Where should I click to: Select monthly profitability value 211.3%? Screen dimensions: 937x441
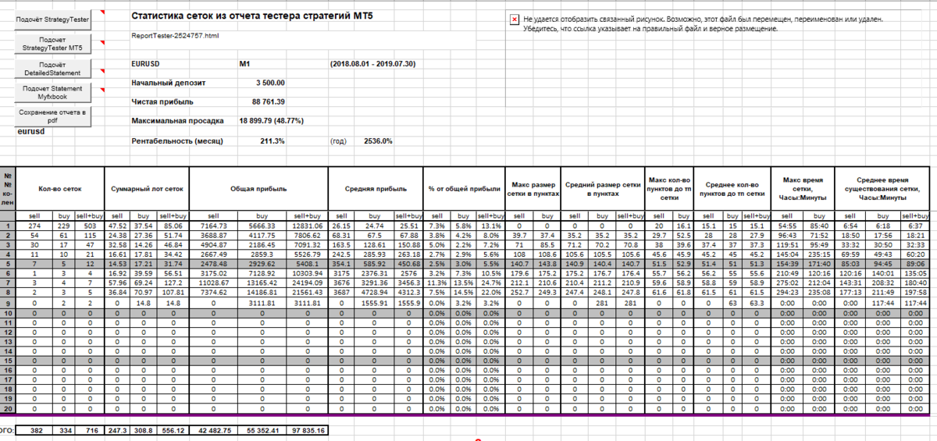pos(272,141)
